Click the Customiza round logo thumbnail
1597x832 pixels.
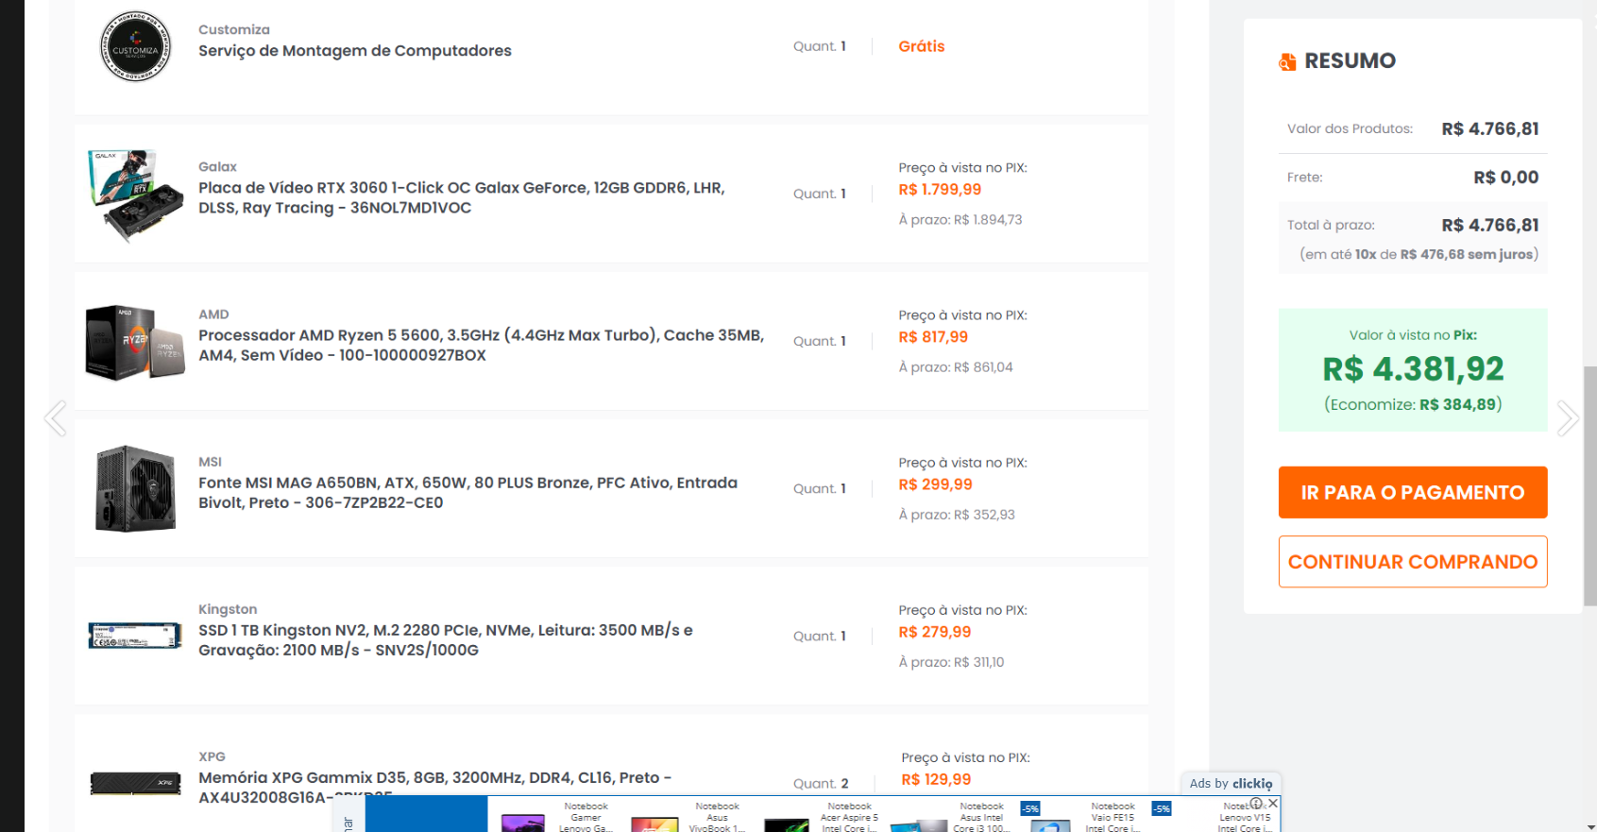pyautogui.click(x=136, y=46)
